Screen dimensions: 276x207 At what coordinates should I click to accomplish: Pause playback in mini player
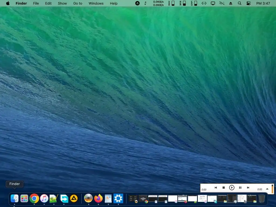[240, 188]
